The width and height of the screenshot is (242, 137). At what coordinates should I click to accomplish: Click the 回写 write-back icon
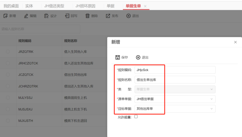pyautogui.click(x=67, y=16)
